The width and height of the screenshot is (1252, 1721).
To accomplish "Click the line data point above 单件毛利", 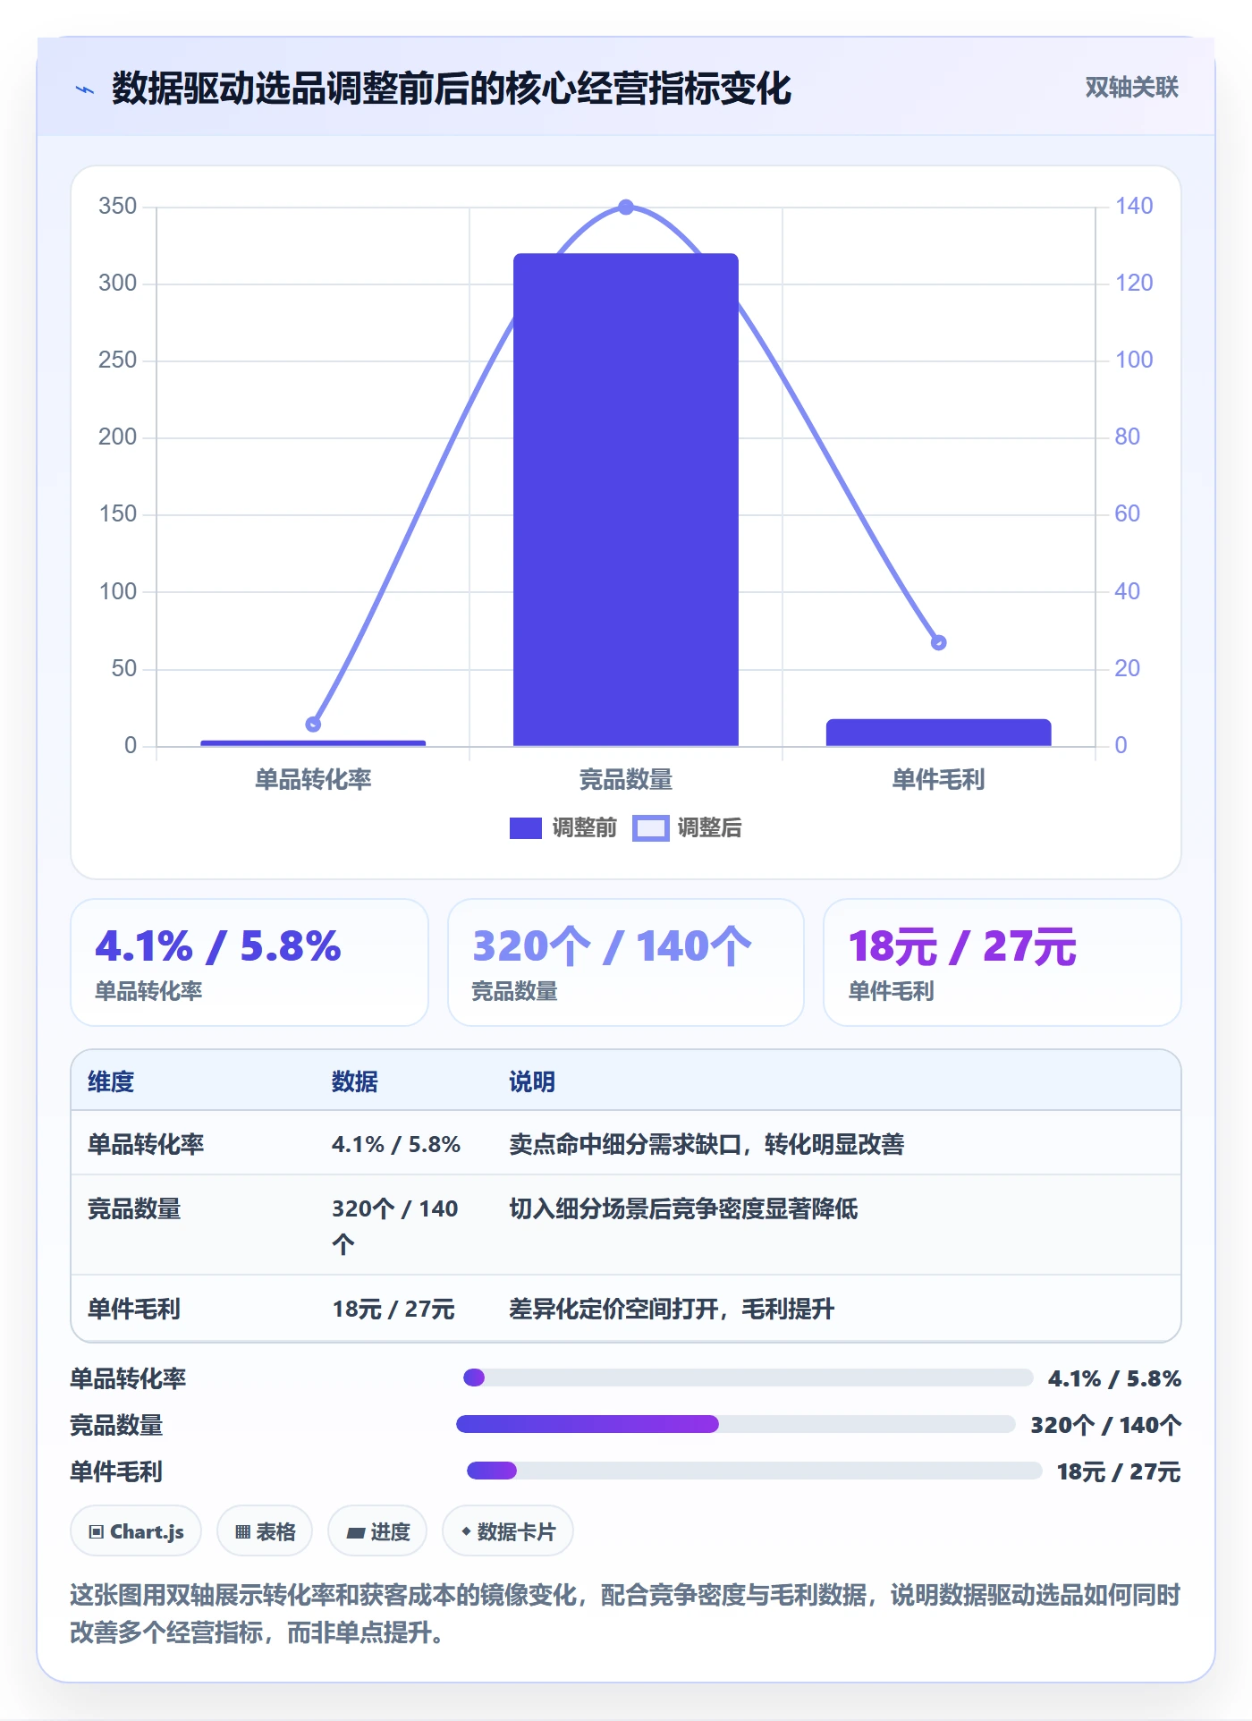I will pyautogui.click(x=938, y=642).
